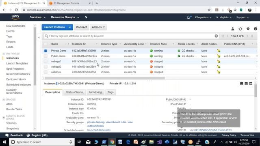260x146 pixels.
Task: Go to next page of results
Action: (x=247, y=36)
